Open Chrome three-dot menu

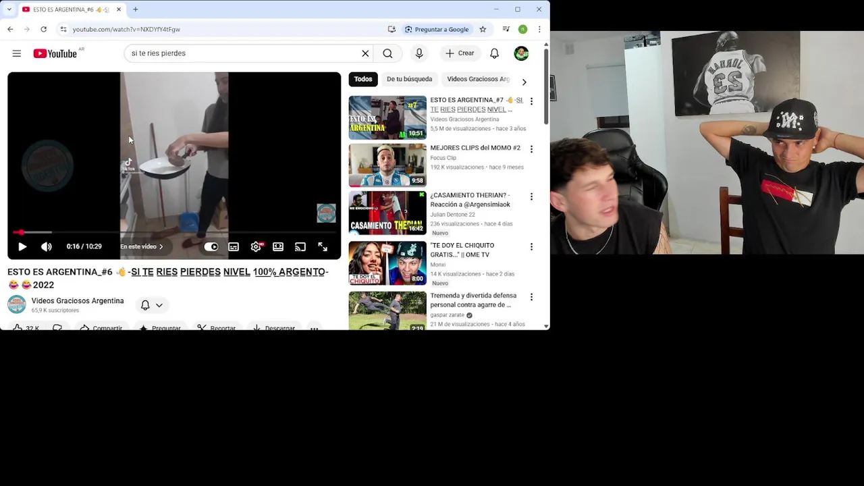pyautogui.click(x=539, y=29)
